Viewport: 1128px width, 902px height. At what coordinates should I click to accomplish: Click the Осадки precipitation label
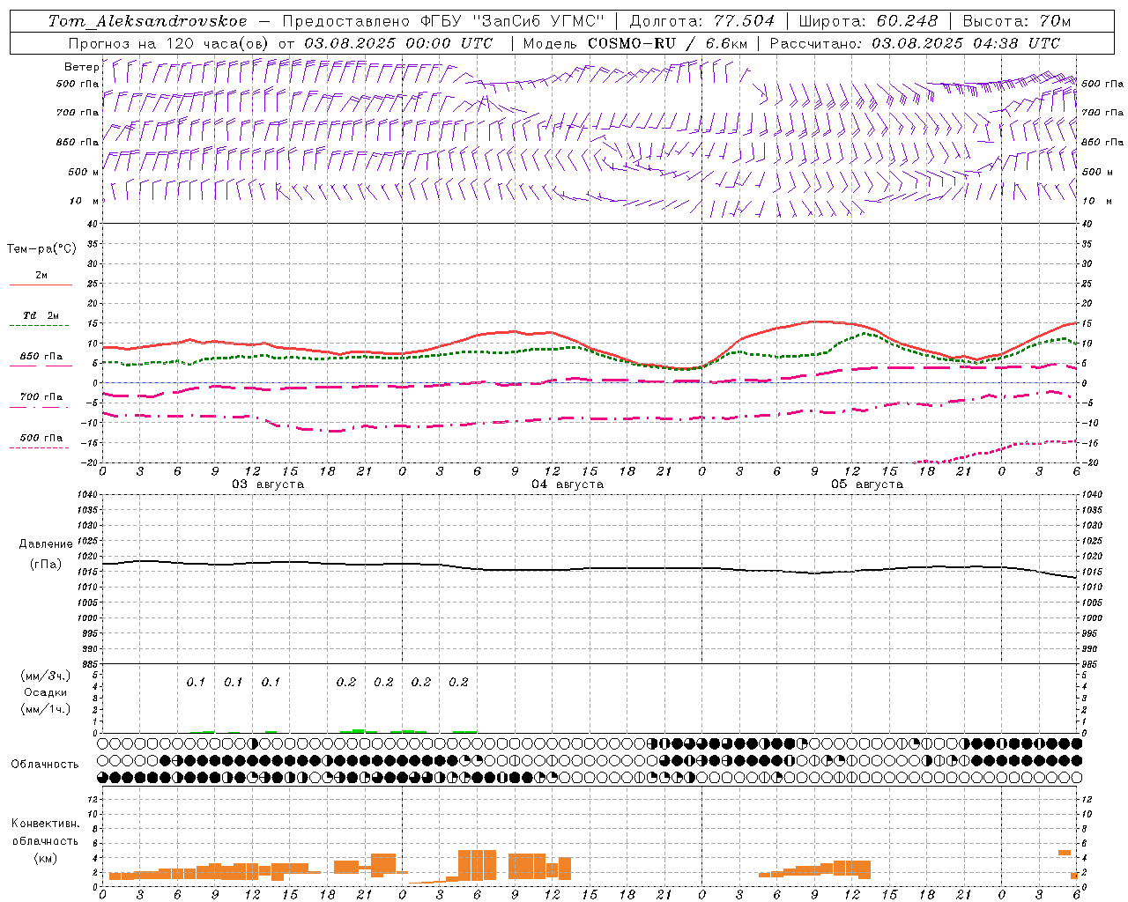tap(46, 692)
